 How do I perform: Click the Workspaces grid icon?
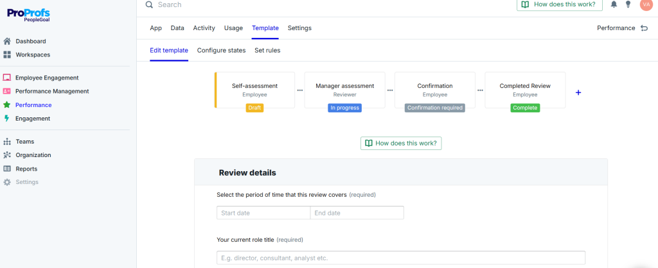[7, 55]
